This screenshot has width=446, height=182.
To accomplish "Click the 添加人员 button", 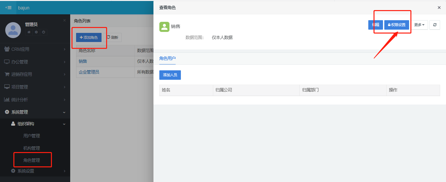I will tap(170, 75).
